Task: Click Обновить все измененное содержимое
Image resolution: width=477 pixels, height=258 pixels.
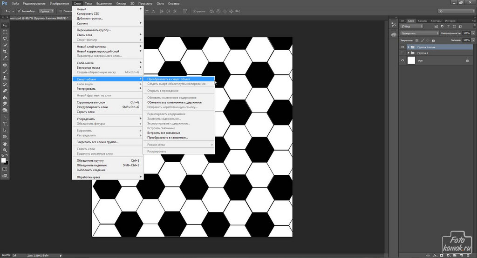Action: coord(179,102)
